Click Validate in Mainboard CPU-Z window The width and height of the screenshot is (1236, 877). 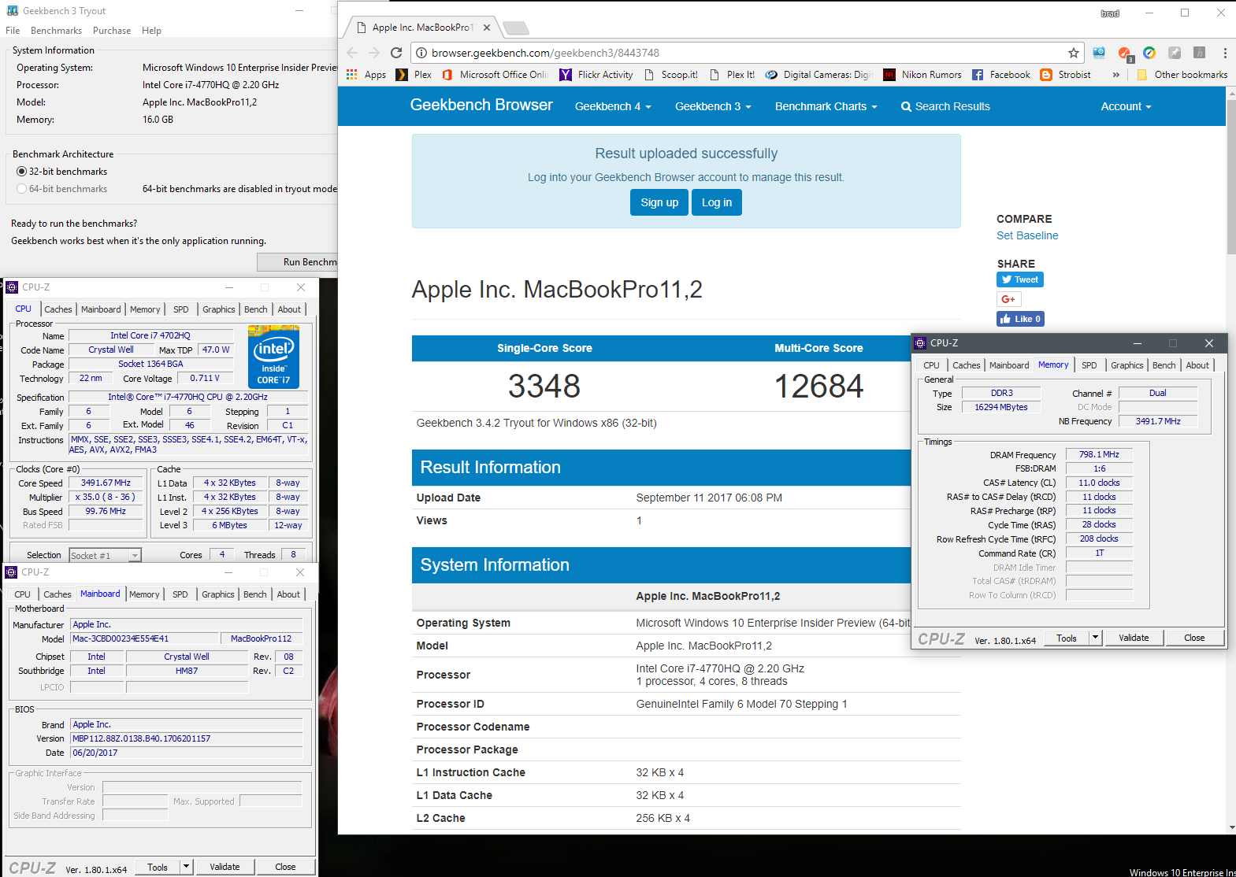225,867
